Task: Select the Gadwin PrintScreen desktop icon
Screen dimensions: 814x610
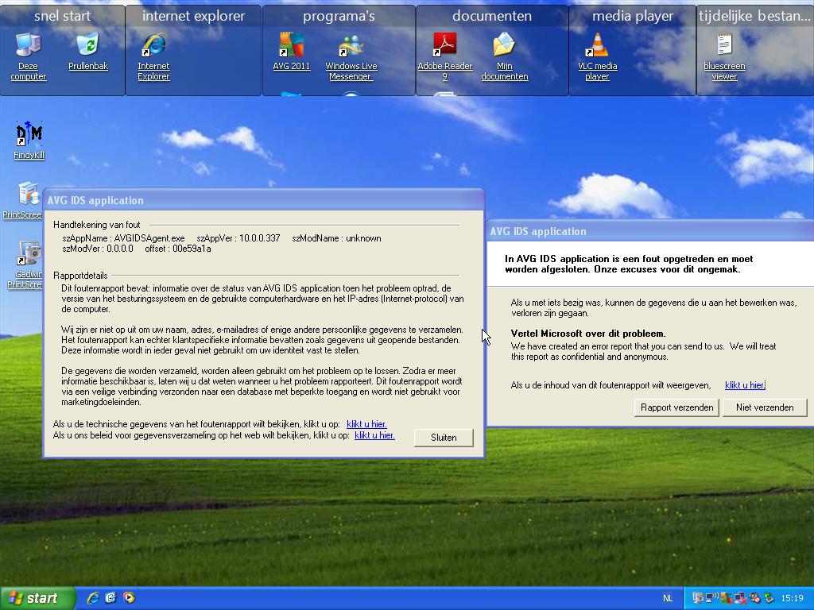Action: point(26,264)
